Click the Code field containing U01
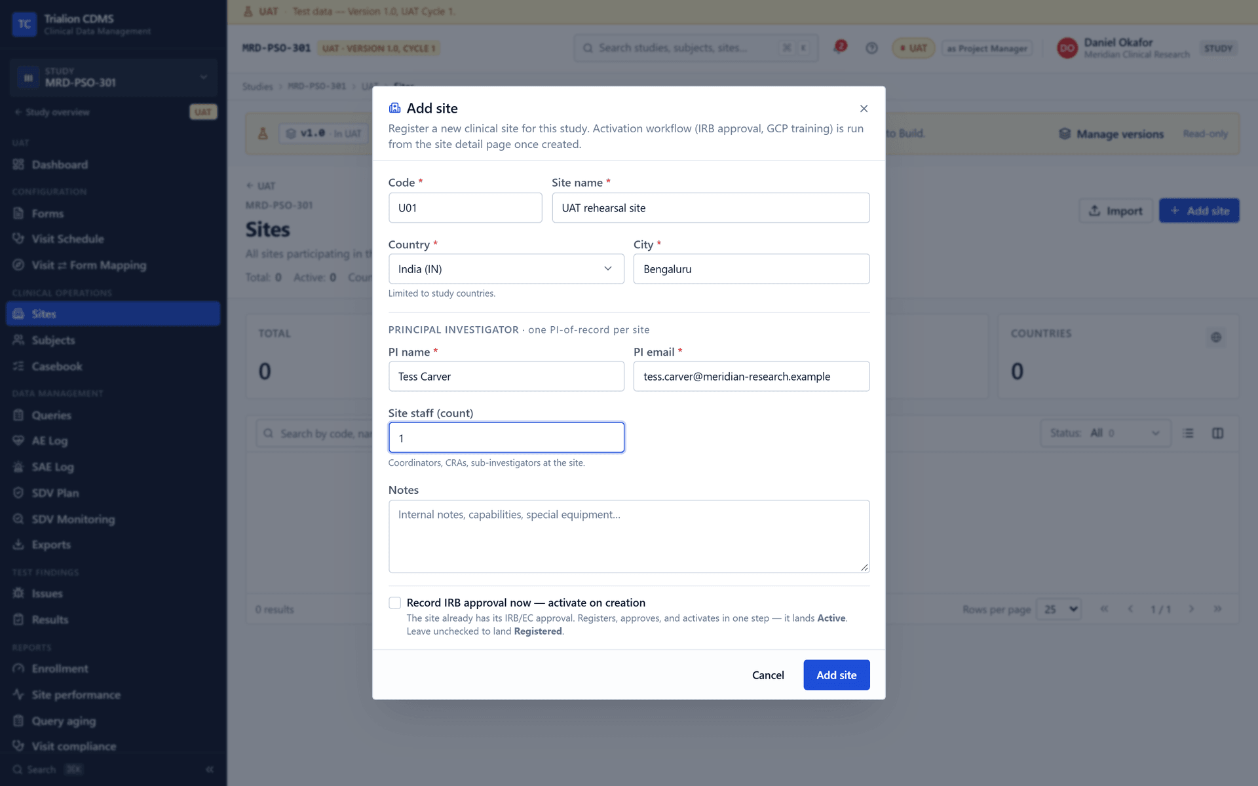 (465, 208)
